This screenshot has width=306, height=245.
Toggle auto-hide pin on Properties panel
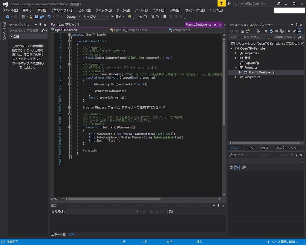pos(297,155)
